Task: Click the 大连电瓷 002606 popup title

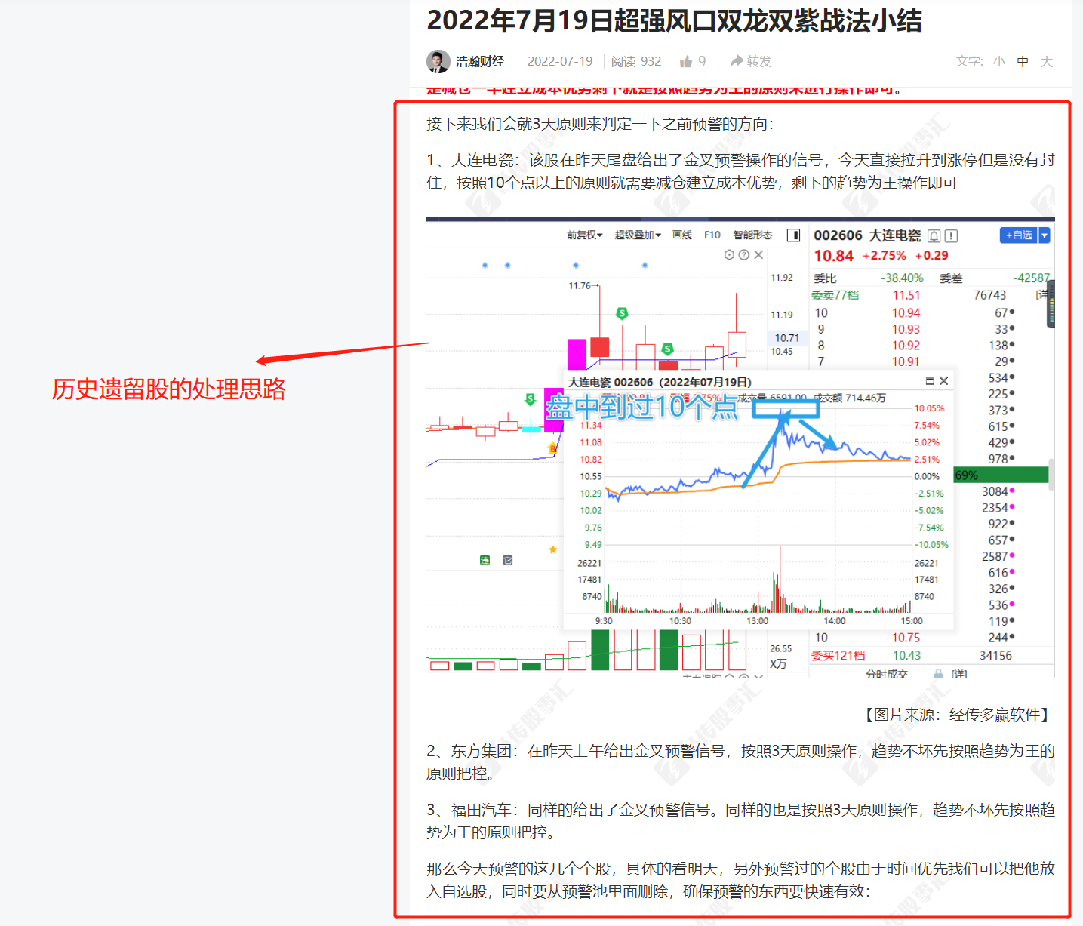Action: pyautogui.click(x=660, y=382)
